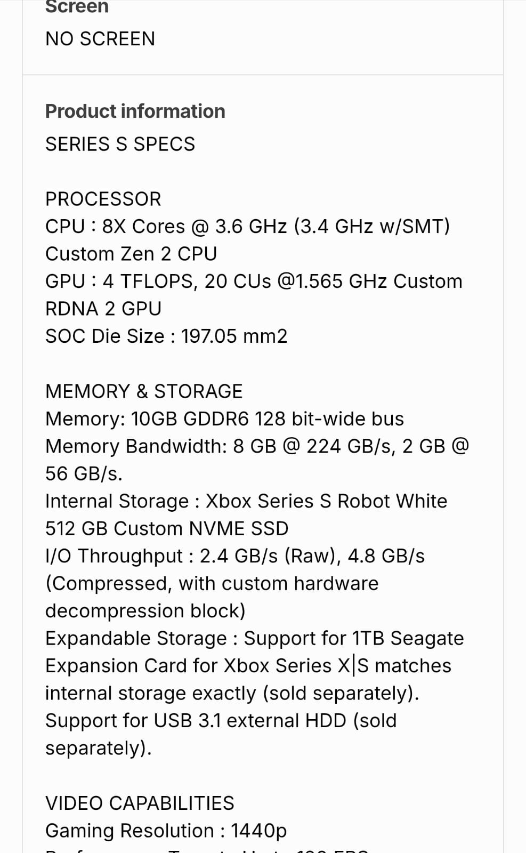Click the "VIDEO CAPABILITIES" section label
The image size is (526, 853).
[140, 803]
